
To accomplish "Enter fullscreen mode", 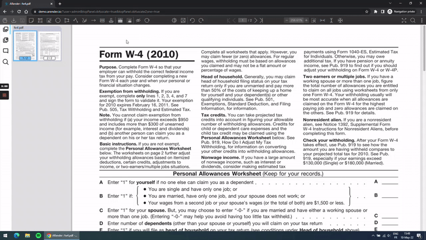I will point(404,20).
